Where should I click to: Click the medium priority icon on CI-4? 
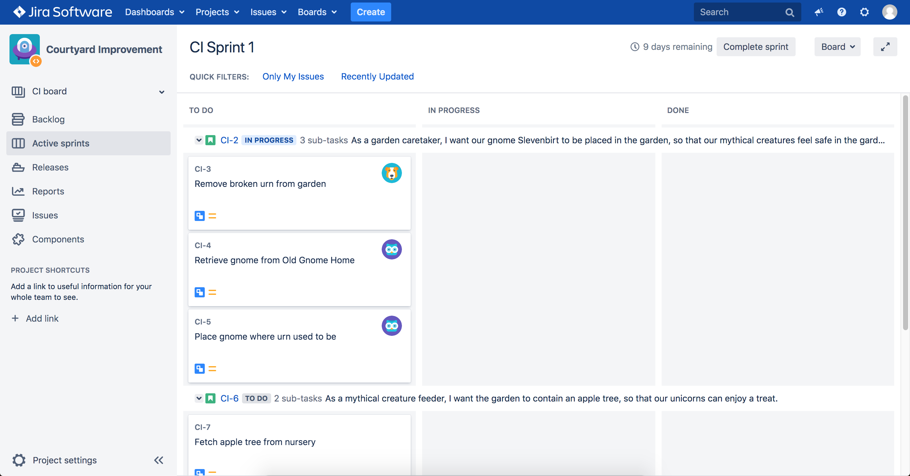[212, 292]
